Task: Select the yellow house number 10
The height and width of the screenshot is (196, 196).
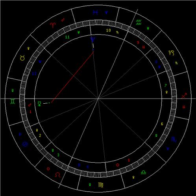Action: pyautogui.click(x=108, y=30)
